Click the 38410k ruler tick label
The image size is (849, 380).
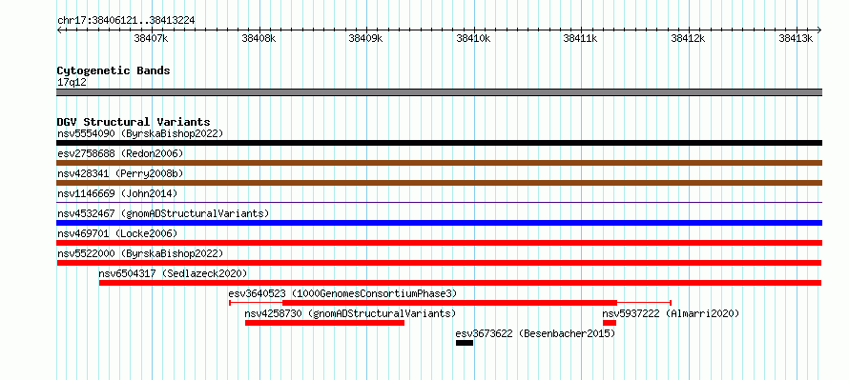coord(474,39)
